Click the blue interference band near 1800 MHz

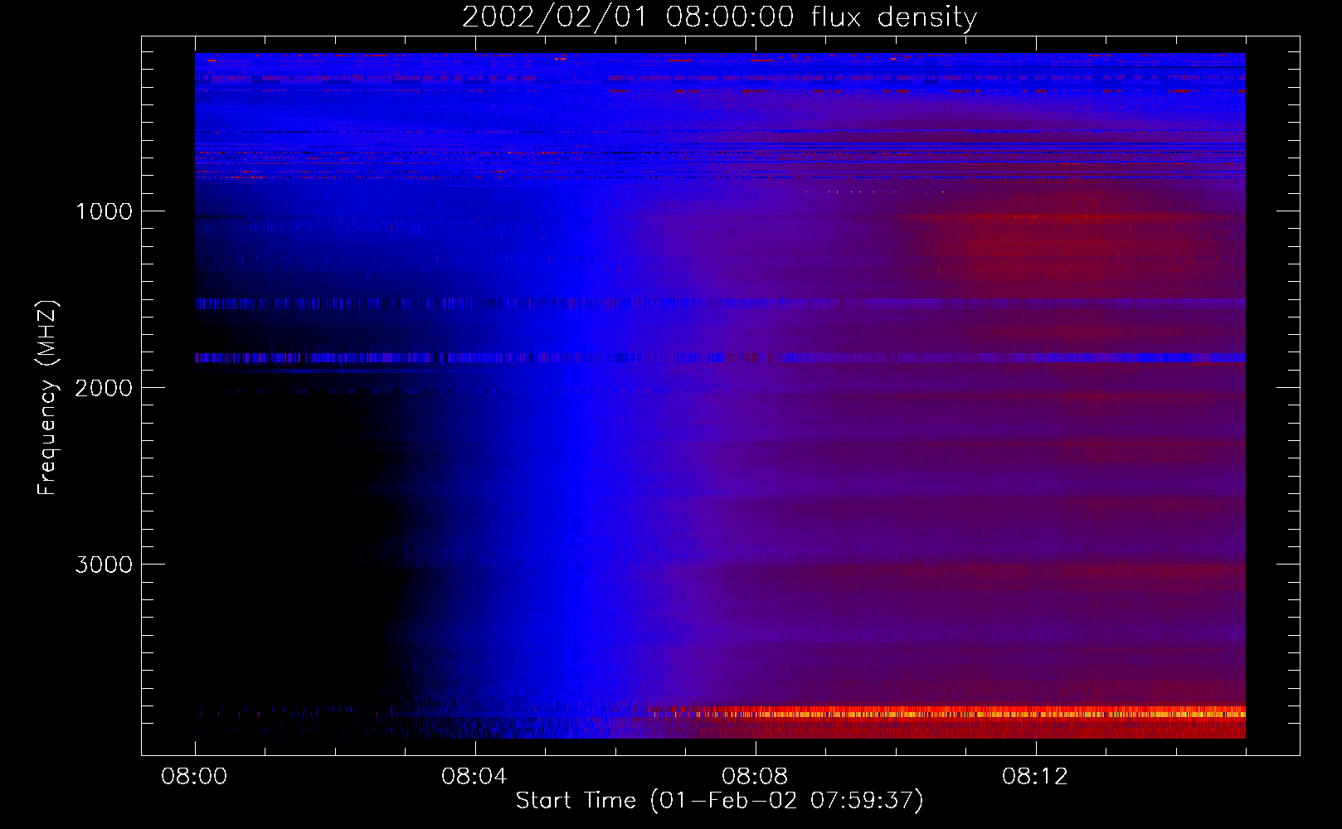[x=720, y=358]
